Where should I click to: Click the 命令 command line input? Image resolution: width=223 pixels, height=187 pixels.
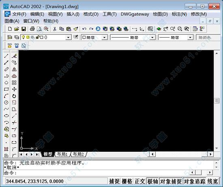pyautogui.click(x=97, y=173)
